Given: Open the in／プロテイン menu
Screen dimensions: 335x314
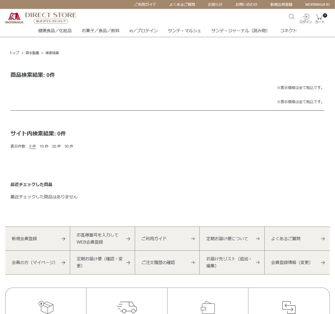Looking at the screenshot, I should tap(144, 31).
